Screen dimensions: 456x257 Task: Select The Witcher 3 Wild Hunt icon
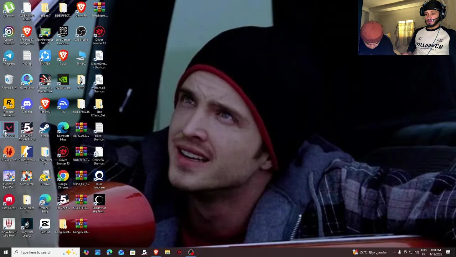[x=9, y=228]
